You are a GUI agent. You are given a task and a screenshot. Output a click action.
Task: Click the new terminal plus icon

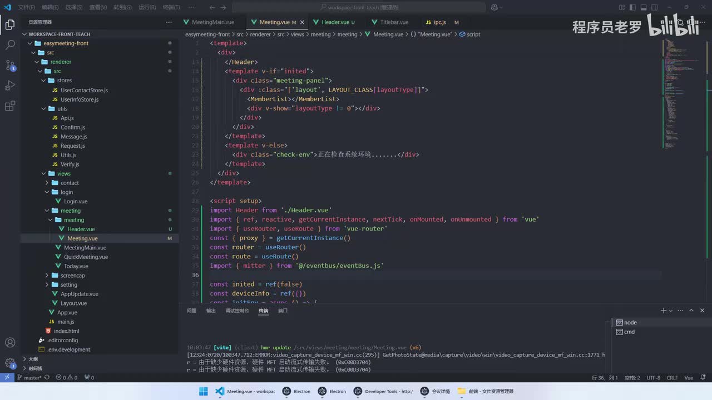coord(663,311)
